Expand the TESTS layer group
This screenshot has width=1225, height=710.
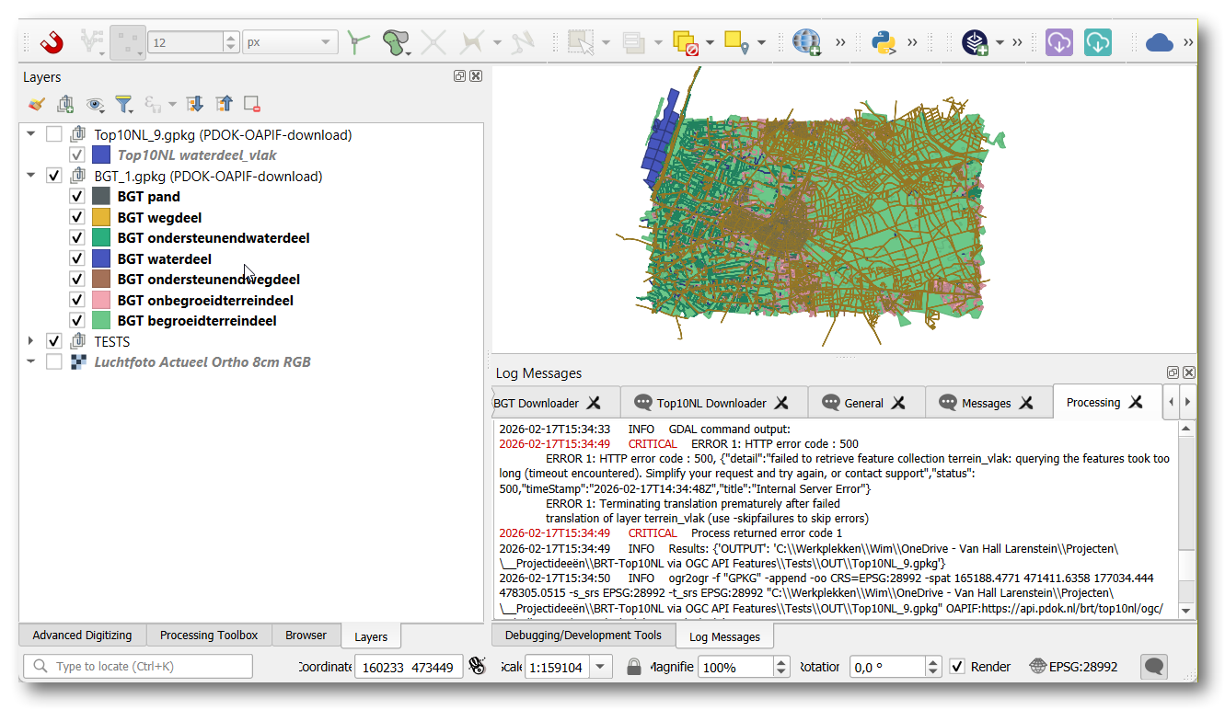pos(31,341)
